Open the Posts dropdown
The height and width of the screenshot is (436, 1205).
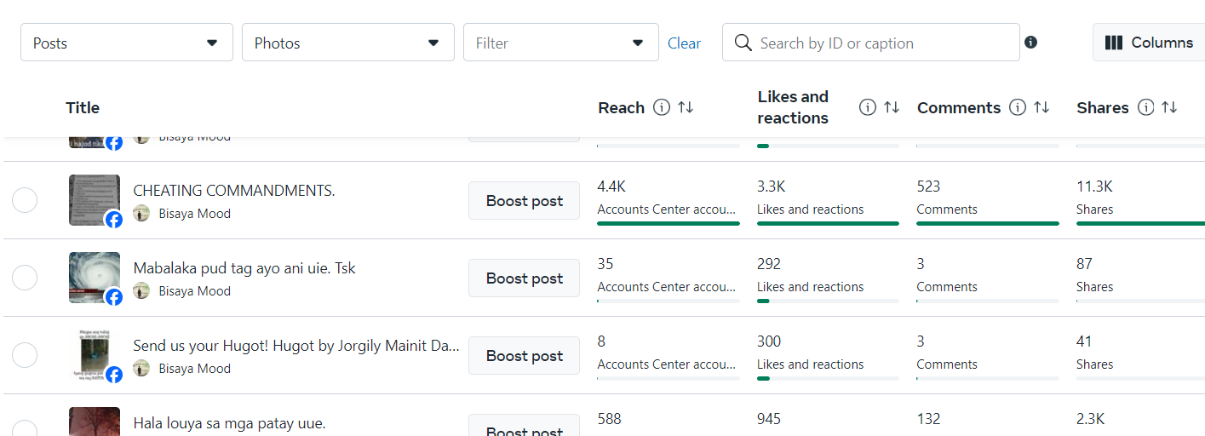pos(126,43)
